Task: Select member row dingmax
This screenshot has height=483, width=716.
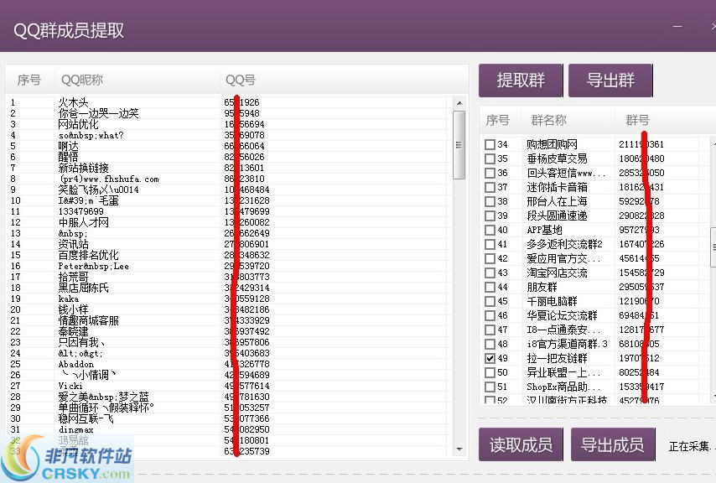Action: (227, 429)
